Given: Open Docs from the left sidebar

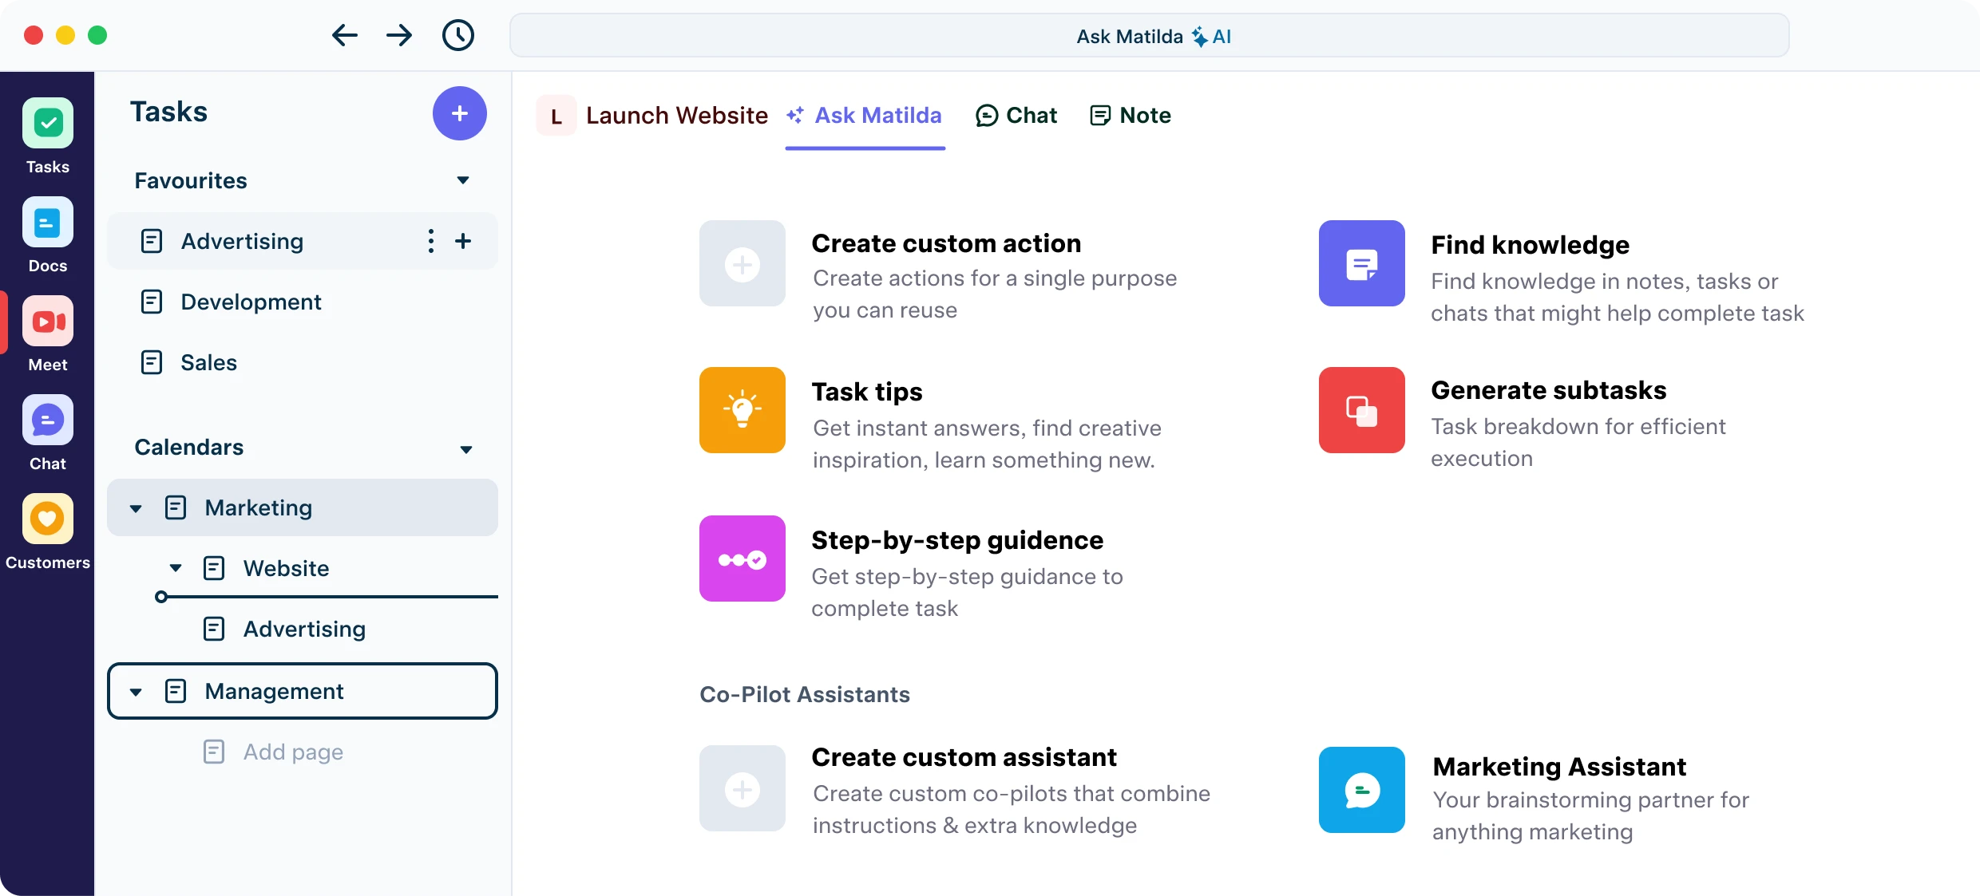Looking at the screenshot, I should 47,234.
